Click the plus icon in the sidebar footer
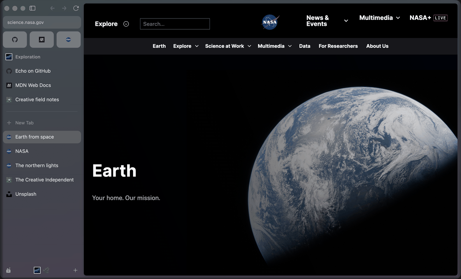Image resolution: width=461 pixels, height=279 pixels. coord(75,270)
